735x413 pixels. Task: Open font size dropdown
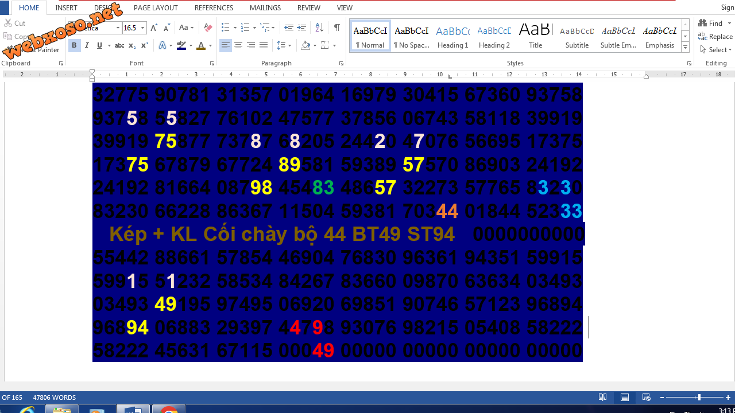143,28
